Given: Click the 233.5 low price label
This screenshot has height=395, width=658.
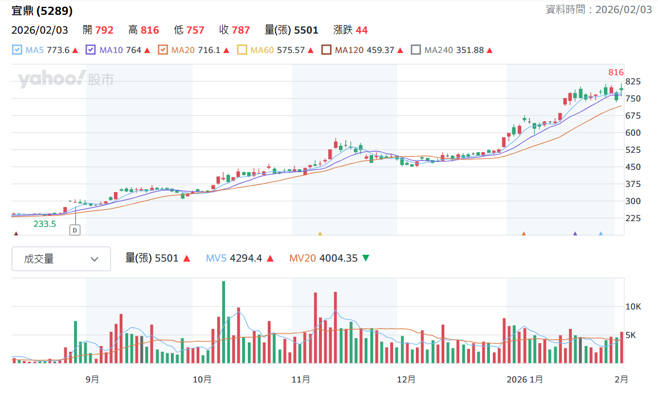Looking at the screenshot, I should click(x=44, y=224).
